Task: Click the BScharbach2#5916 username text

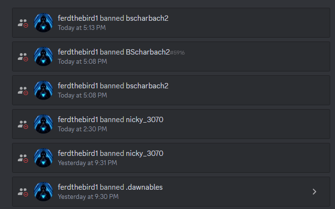Action: click(155, 52)
